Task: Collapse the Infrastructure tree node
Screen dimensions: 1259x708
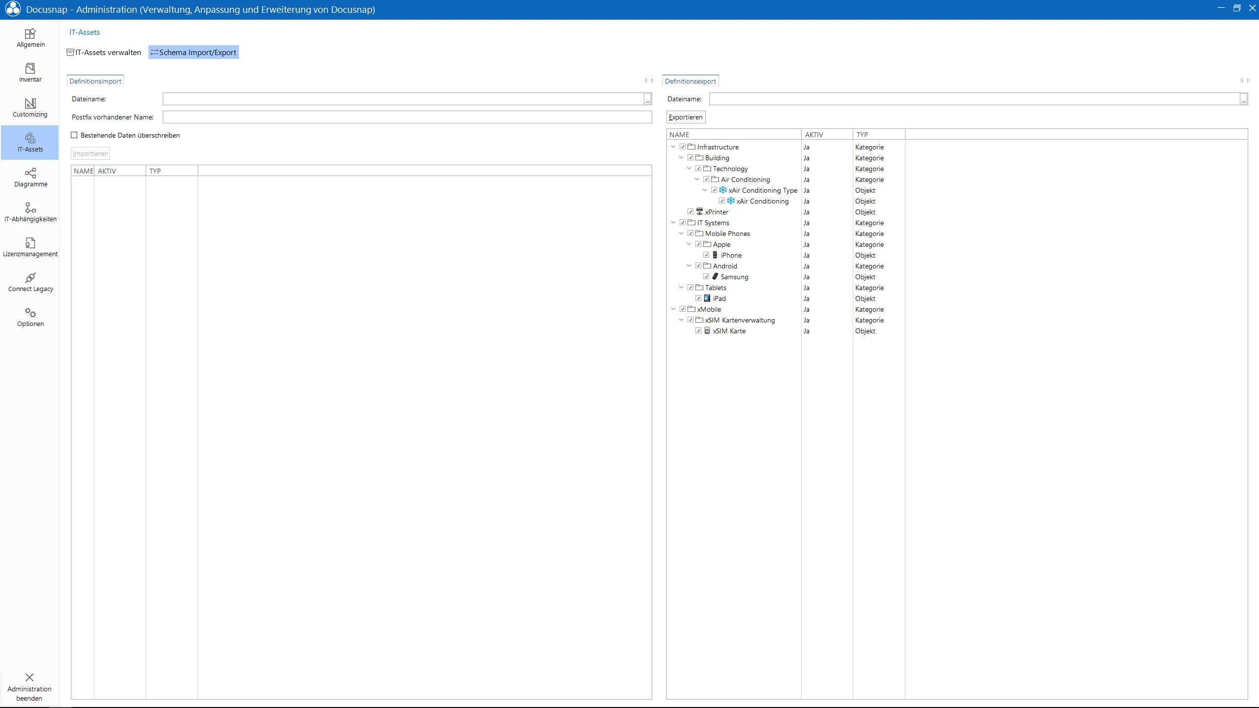Action: 673,147
